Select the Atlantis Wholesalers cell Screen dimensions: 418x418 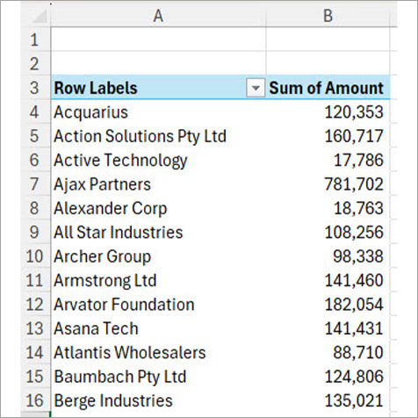158,352
